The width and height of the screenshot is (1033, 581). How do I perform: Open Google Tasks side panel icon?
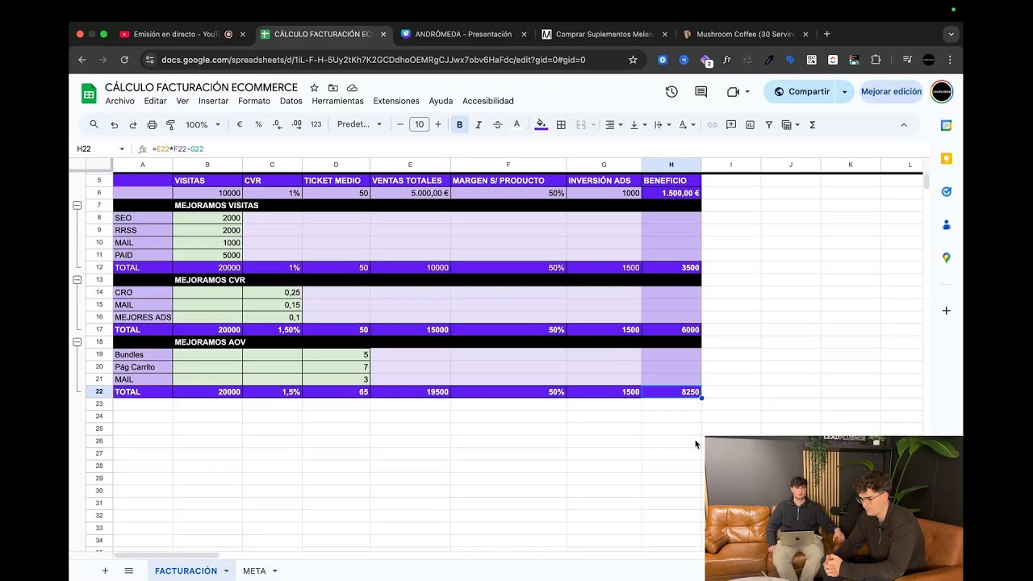947,191
